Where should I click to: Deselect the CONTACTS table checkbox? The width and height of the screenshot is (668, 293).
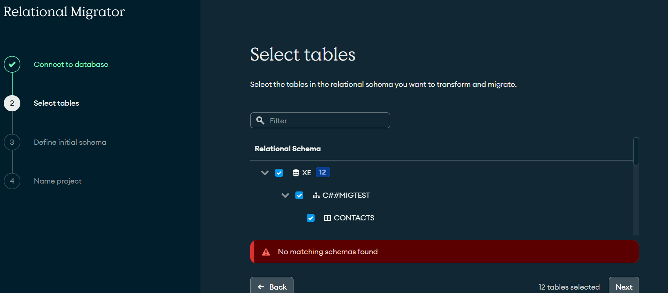[310, 218]
